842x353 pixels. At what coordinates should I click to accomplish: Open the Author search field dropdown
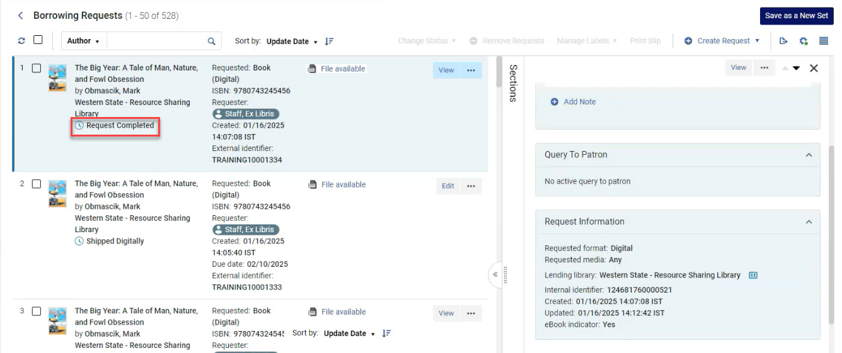click(x=84, y=41)
